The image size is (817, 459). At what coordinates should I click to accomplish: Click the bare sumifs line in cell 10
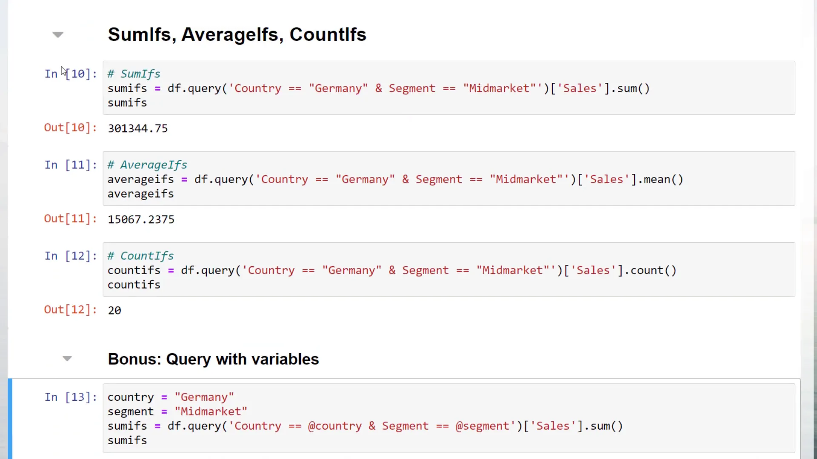127,103
